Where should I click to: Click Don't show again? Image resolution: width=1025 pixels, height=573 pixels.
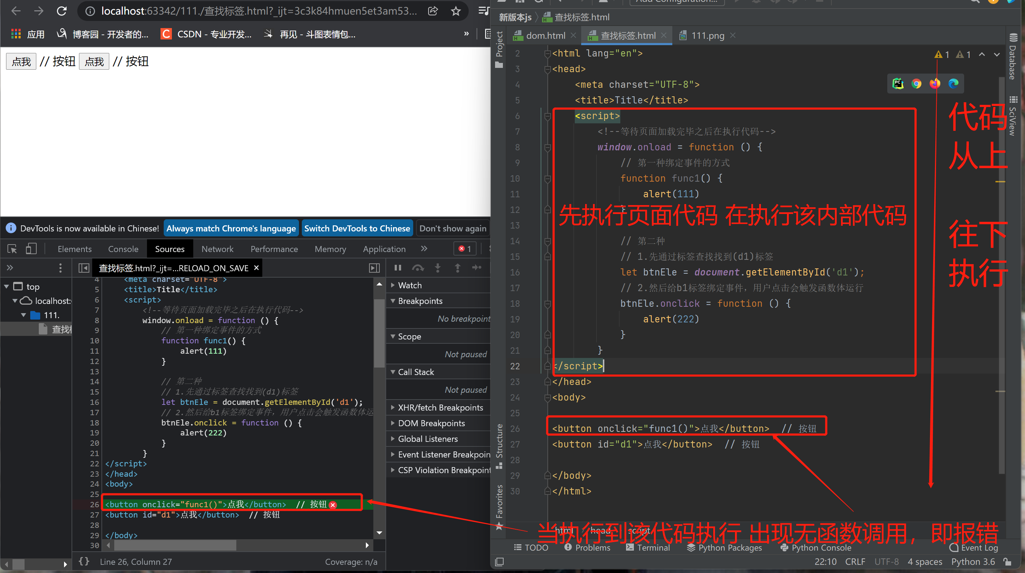tap(452, 228)
